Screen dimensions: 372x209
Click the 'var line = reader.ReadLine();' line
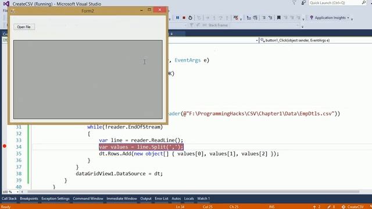pos(141,140)
